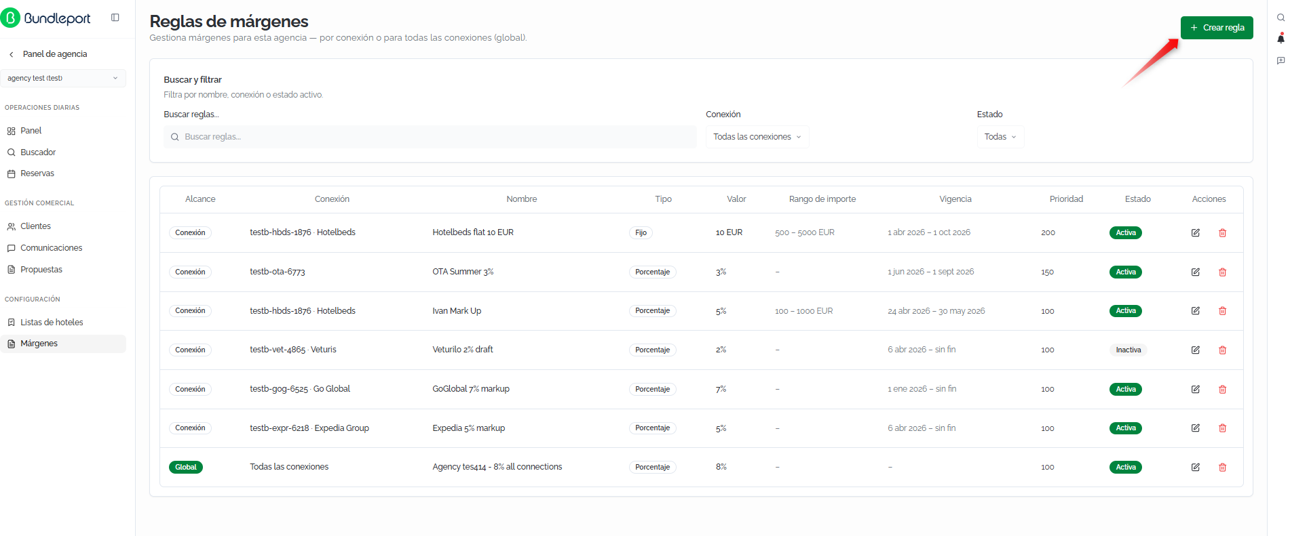Click the 1 jun 2026 – 1 sept 2026 validity

click(931, 272)
